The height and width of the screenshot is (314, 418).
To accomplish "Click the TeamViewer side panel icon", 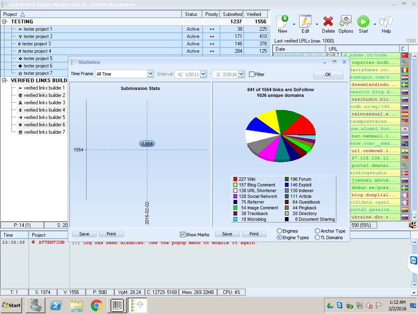I will click(413, 261).
